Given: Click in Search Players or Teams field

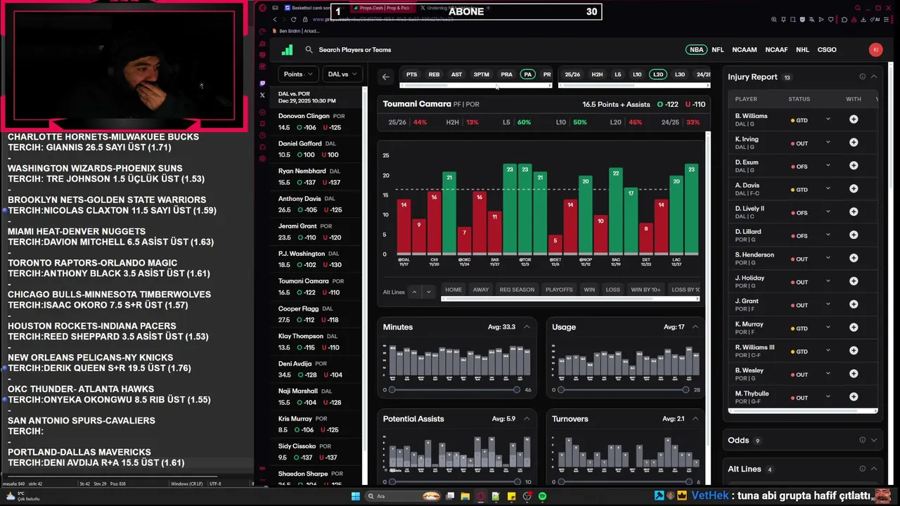Looking at the screenshot, I should coord(354,50).
